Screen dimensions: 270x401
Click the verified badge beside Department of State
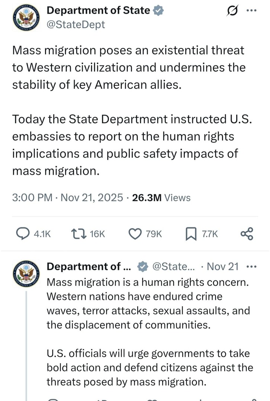(158, 11)
